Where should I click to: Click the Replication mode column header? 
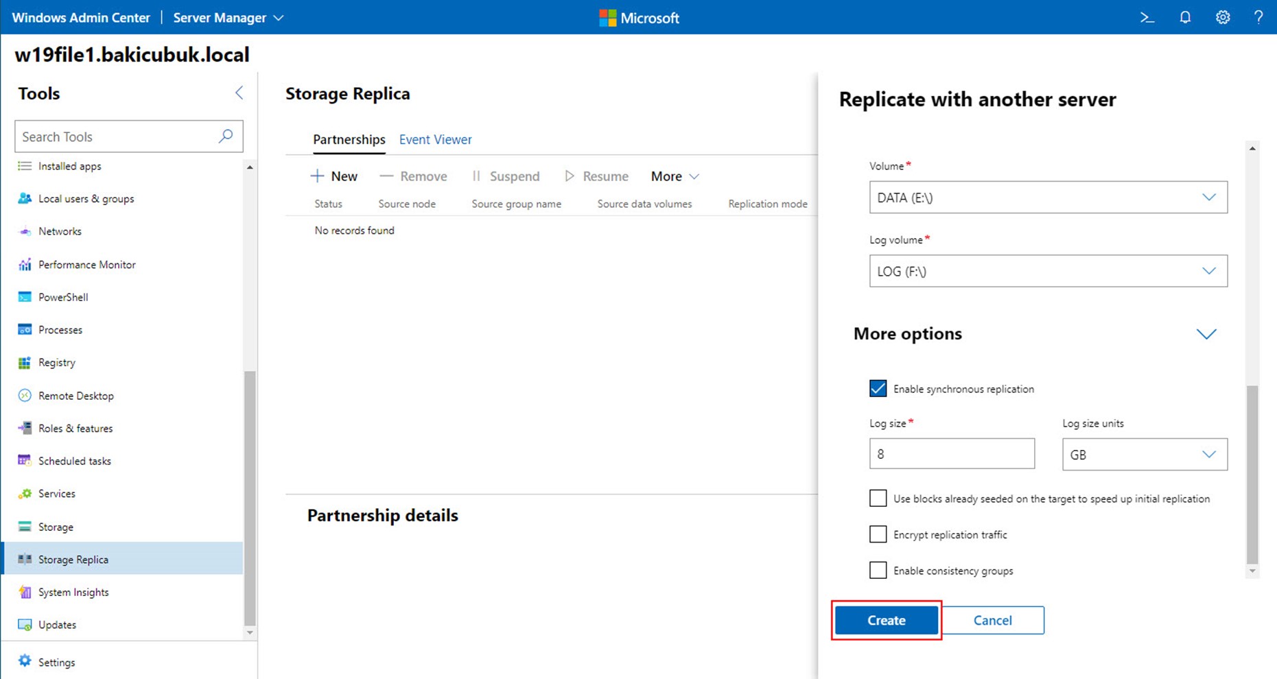[x=768, y=204]
